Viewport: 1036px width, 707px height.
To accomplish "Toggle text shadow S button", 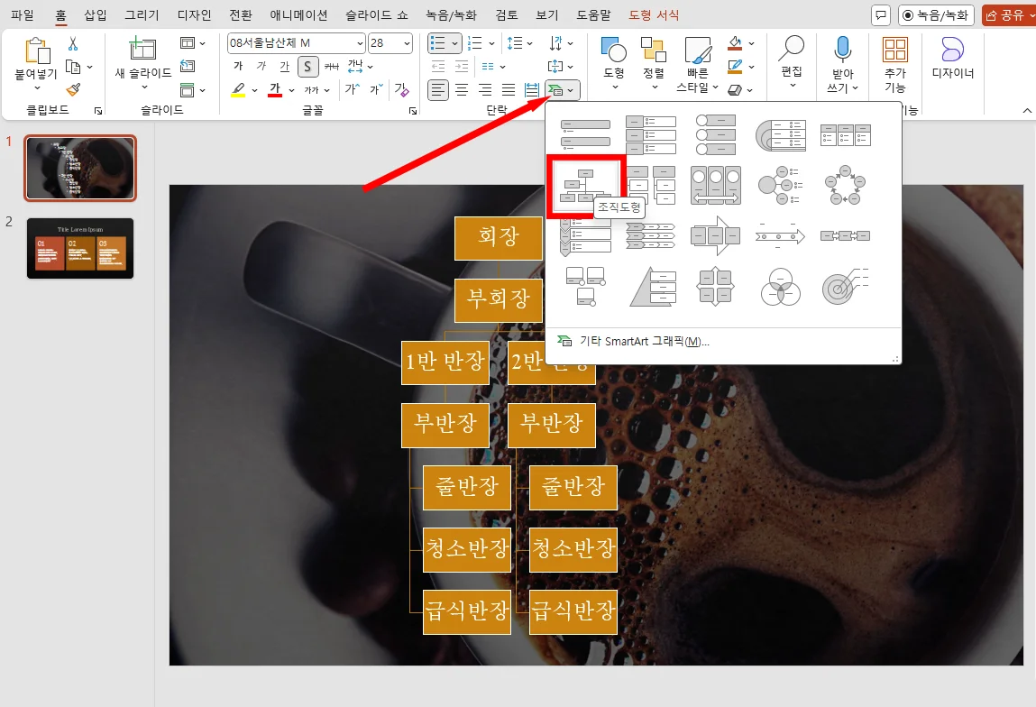I will pyautogui.click(x=307, y=66).
